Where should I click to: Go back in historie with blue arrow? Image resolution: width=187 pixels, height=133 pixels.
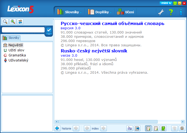pyautogui.click(x=57, y=128)
